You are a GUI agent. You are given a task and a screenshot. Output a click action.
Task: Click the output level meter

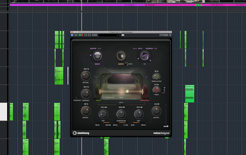point(166,114)
